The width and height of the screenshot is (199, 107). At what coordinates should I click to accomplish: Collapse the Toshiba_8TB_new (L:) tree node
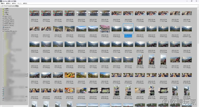tap(1, 31)
